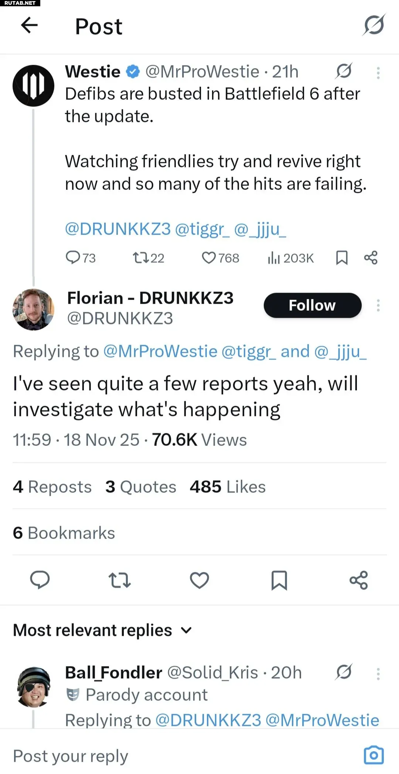
Task: View the 485 Likes list
Action: coord(228,487)
